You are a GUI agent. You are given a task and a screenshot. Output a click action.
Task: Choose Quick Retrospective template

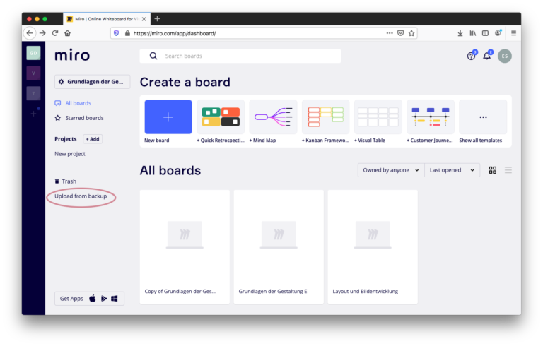(x=221, y=117)
